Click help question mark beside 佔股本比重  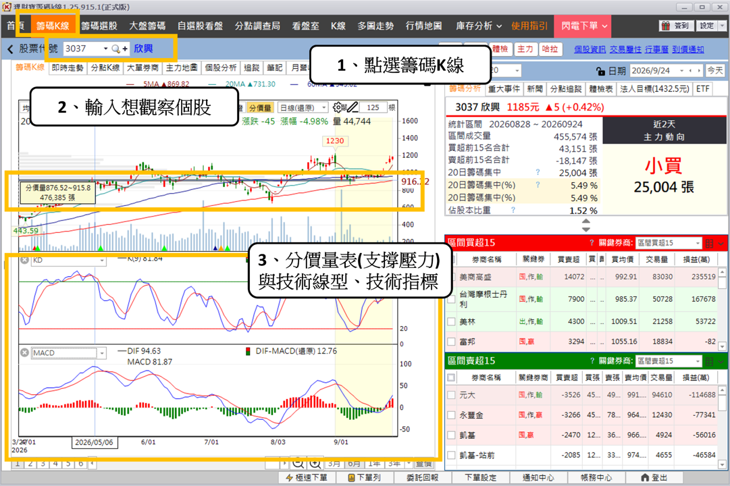tap(513, 211)
